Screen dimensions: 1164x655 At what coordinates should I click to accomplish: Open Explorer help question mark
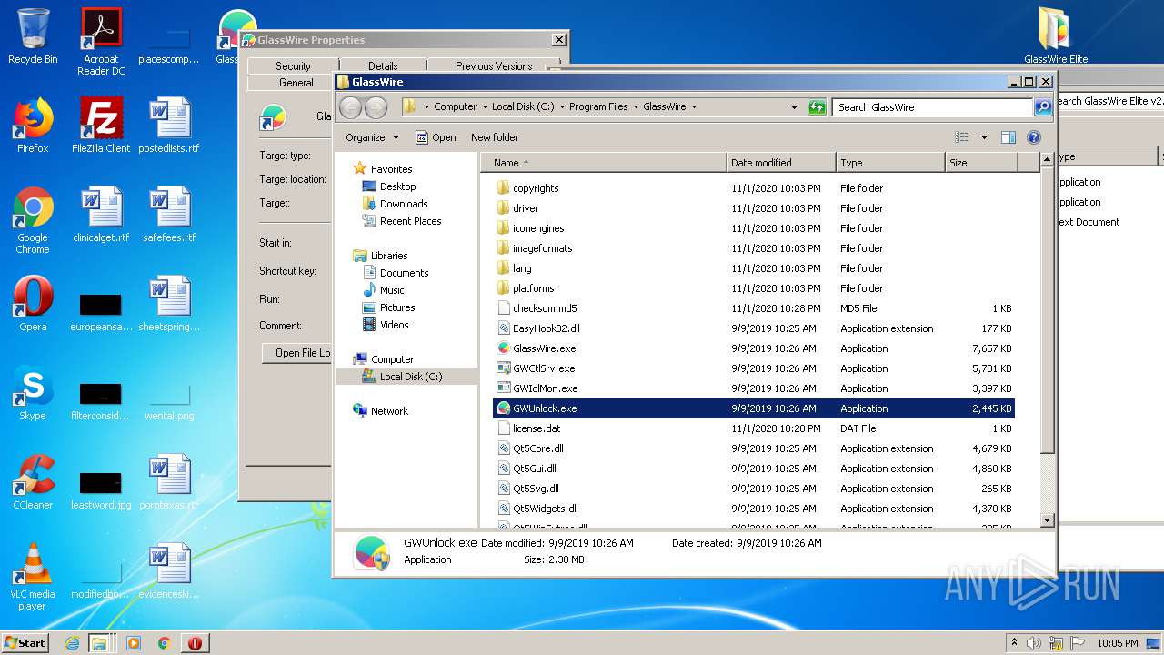click(1033, 137)
